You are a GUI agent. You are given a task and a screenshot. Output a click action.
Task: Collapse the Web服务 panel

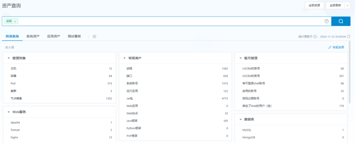(8, 112)
